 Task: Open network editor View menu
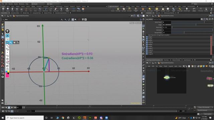pyautogui.click(x=160, y=66)
